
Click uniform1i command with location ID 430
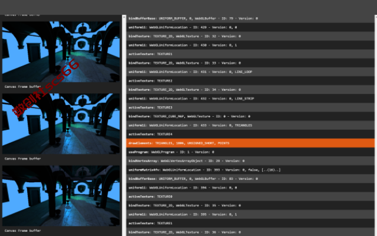tap(250, 45)
